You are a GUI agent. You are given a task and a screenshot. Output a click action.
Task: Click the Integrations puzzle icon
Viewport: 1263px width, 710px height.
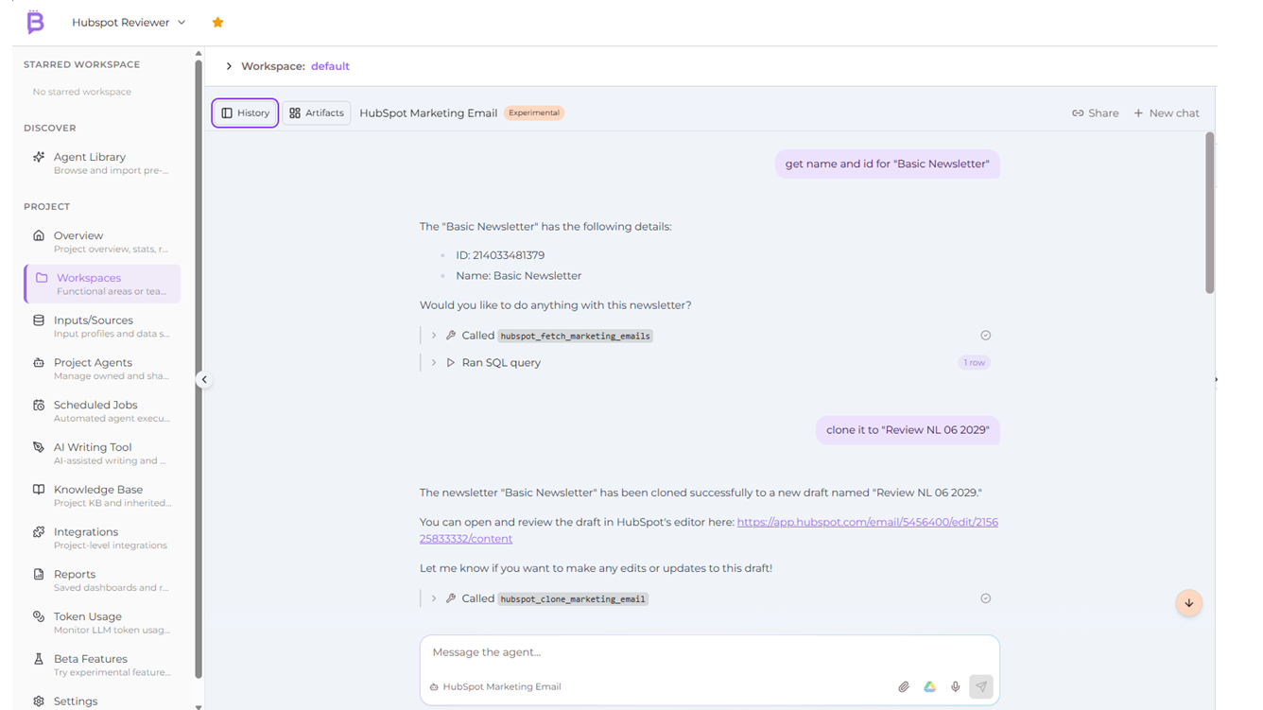(39, 532)
